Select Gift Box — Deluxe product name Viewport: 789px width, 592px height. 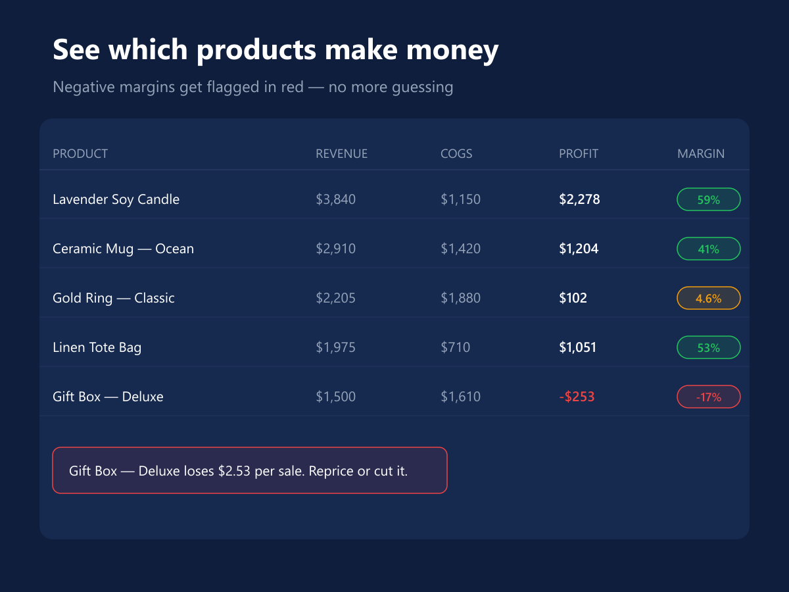(x=108, y=397)
